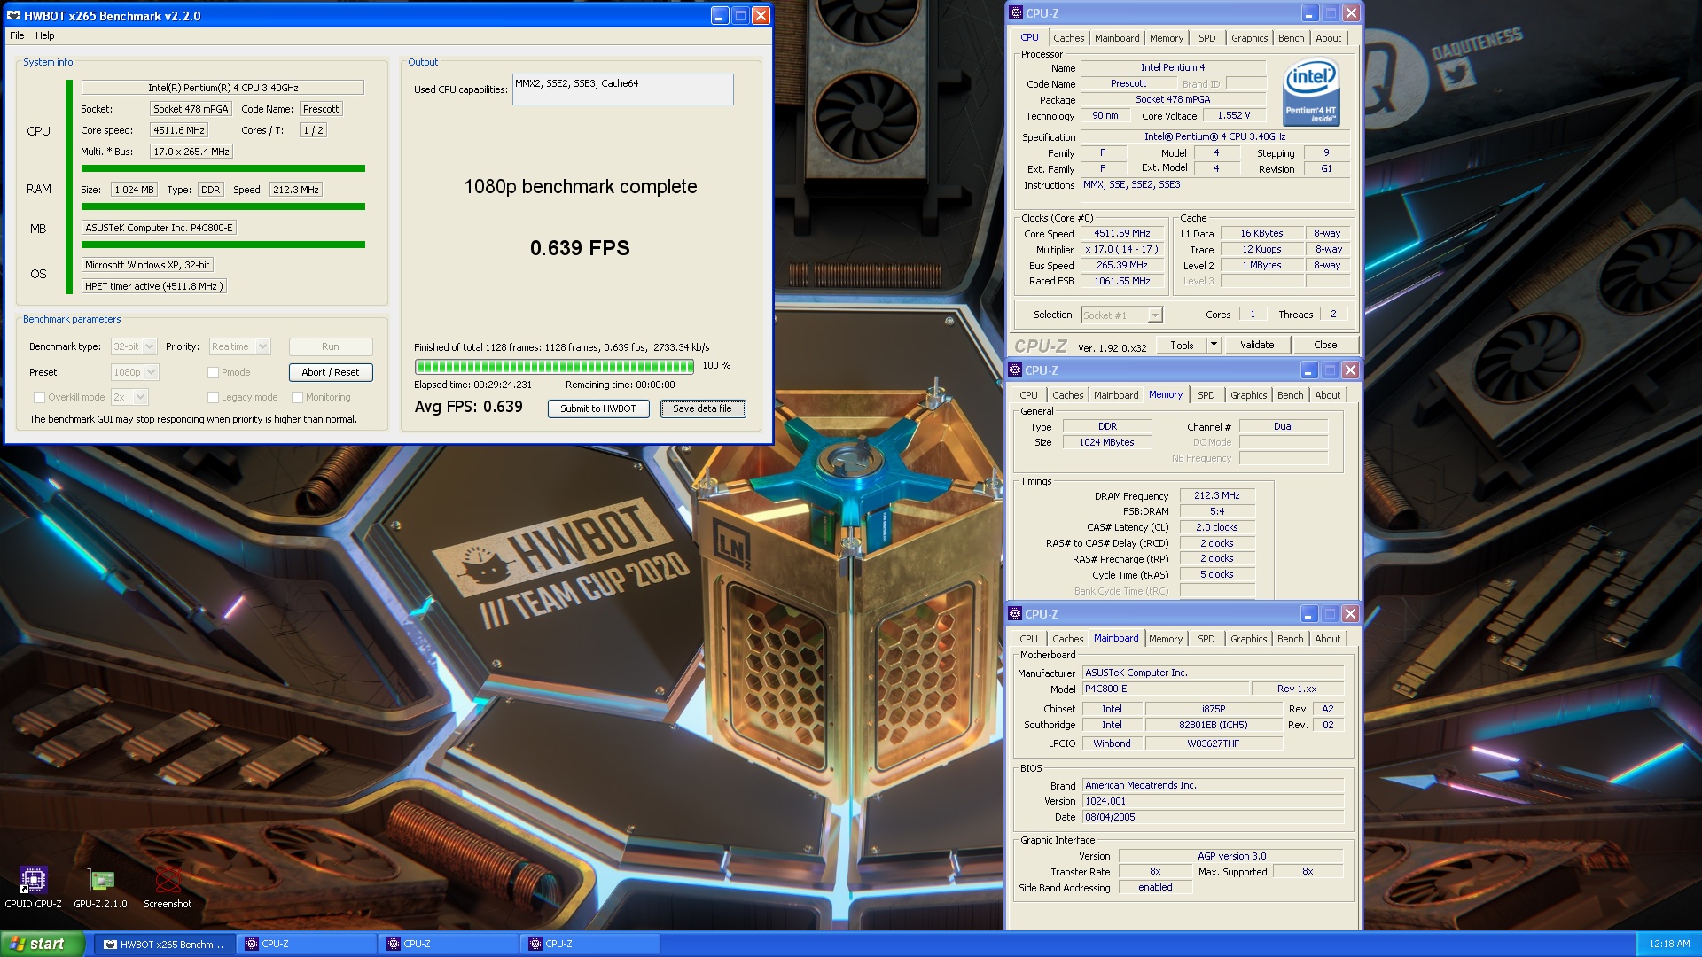Click the Multiplier x 17.0 value

(1121, 249)
